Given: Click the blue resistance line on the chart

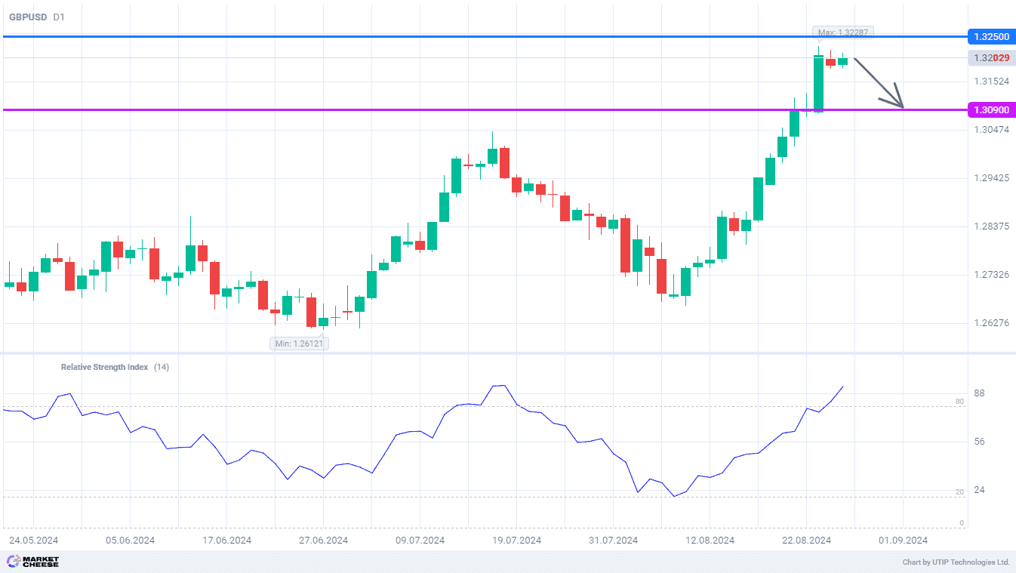Looking at the screenshot, I should [x=453, y=36].
